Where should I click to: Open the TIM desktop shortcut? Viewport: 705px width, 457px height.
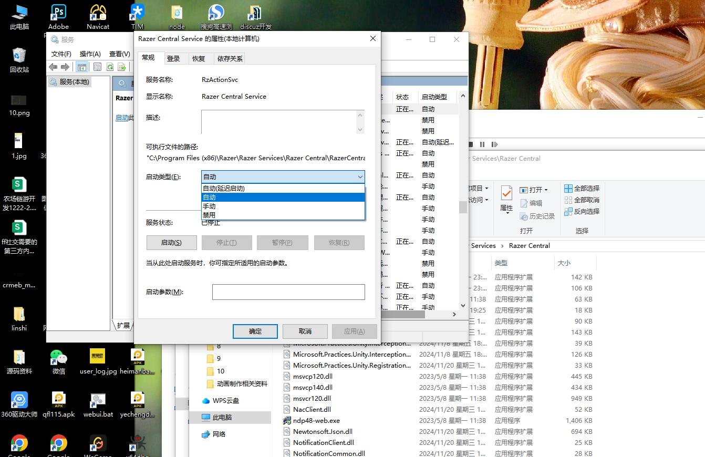coord(138,16)
